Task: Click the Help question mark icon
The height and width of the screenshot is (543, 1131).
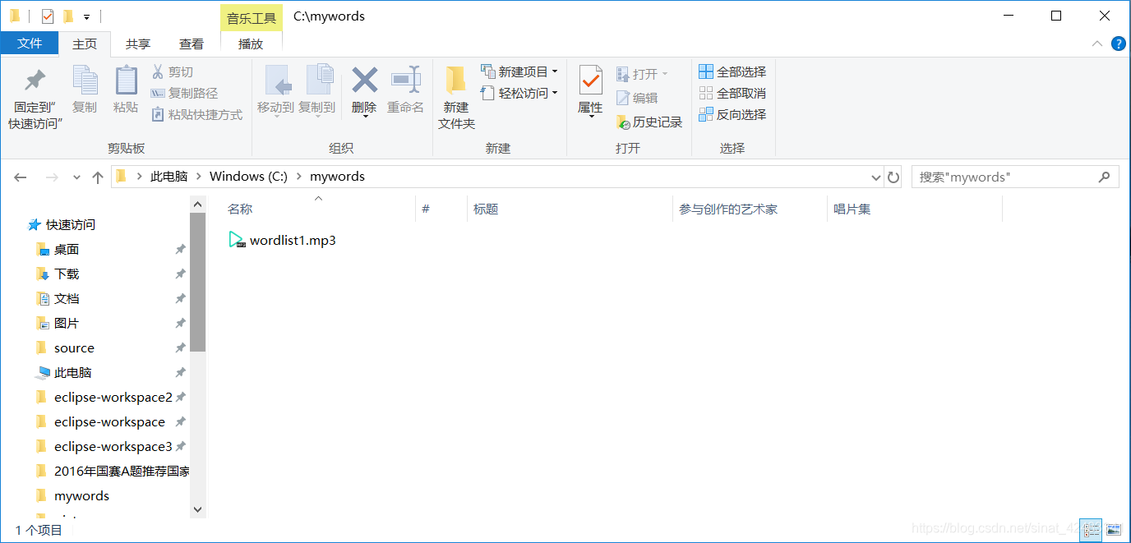Action: 1118,44
